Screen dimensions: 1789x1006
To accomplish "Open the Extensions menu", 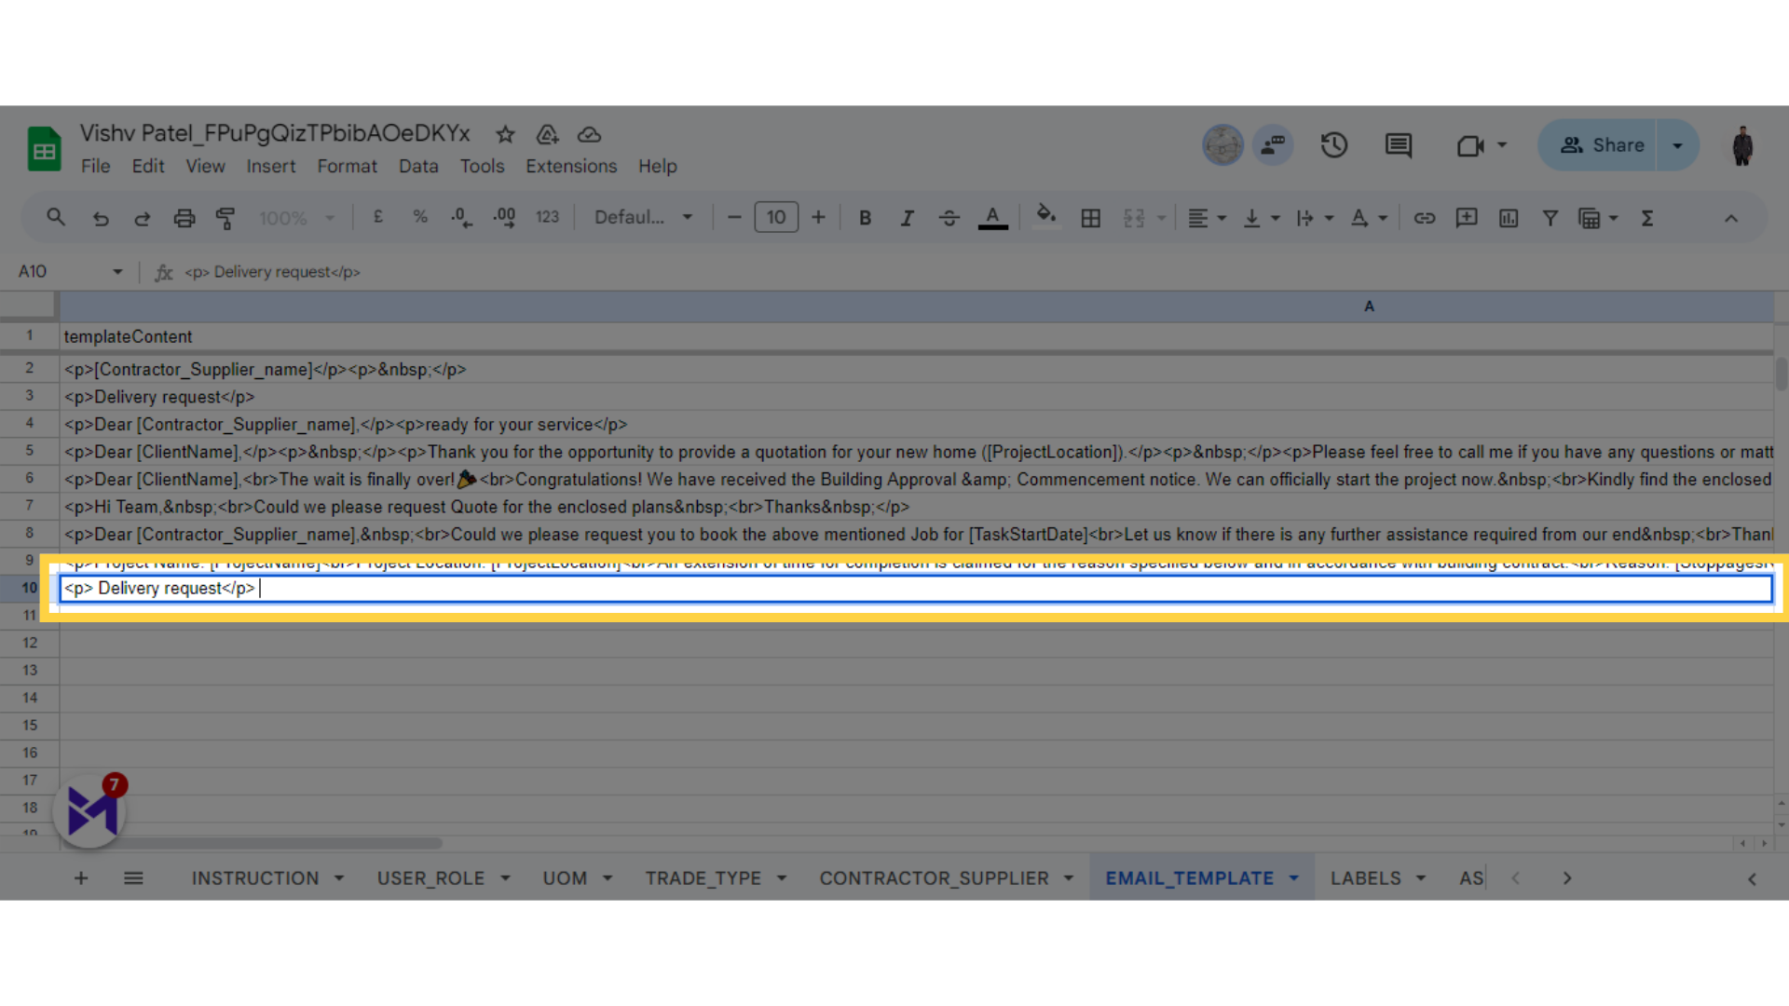I will 571,166.
